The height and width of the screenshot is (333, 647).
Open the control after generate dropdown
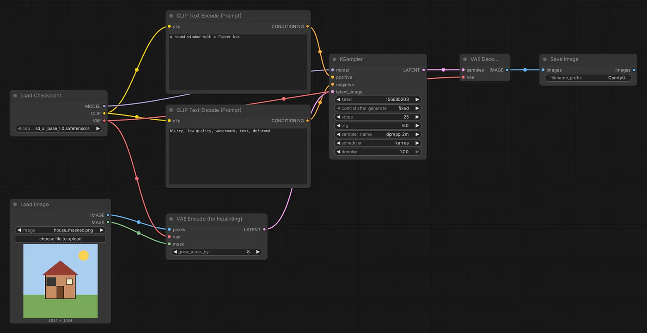tap(378, 108)
